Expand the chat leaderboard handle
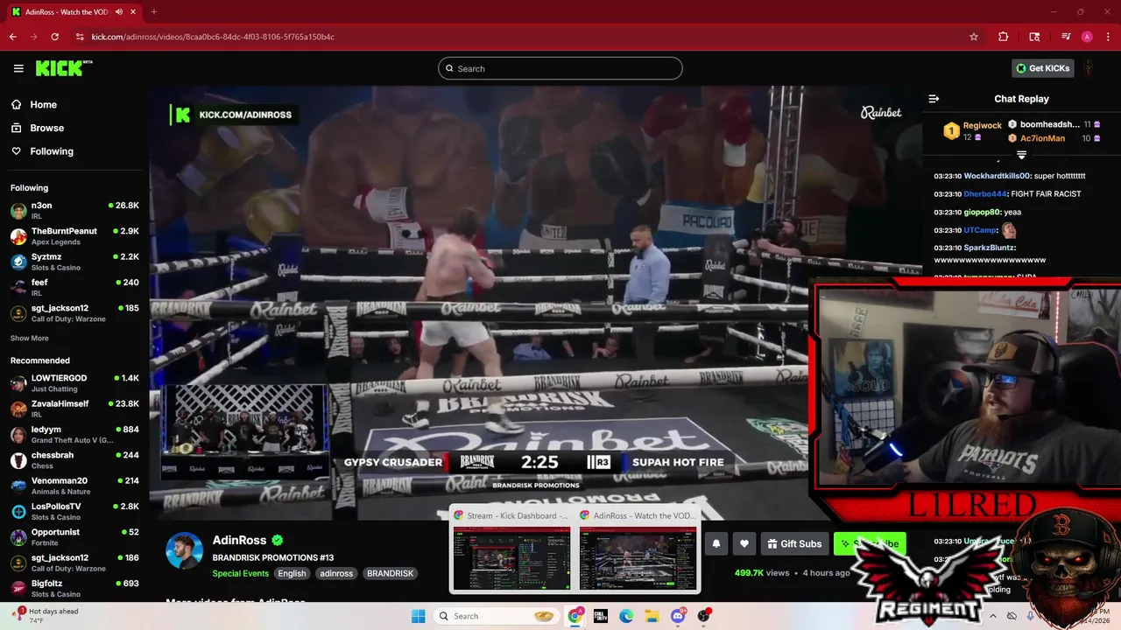Screen dimensions: 1121x630 [x=1021, y=155]
